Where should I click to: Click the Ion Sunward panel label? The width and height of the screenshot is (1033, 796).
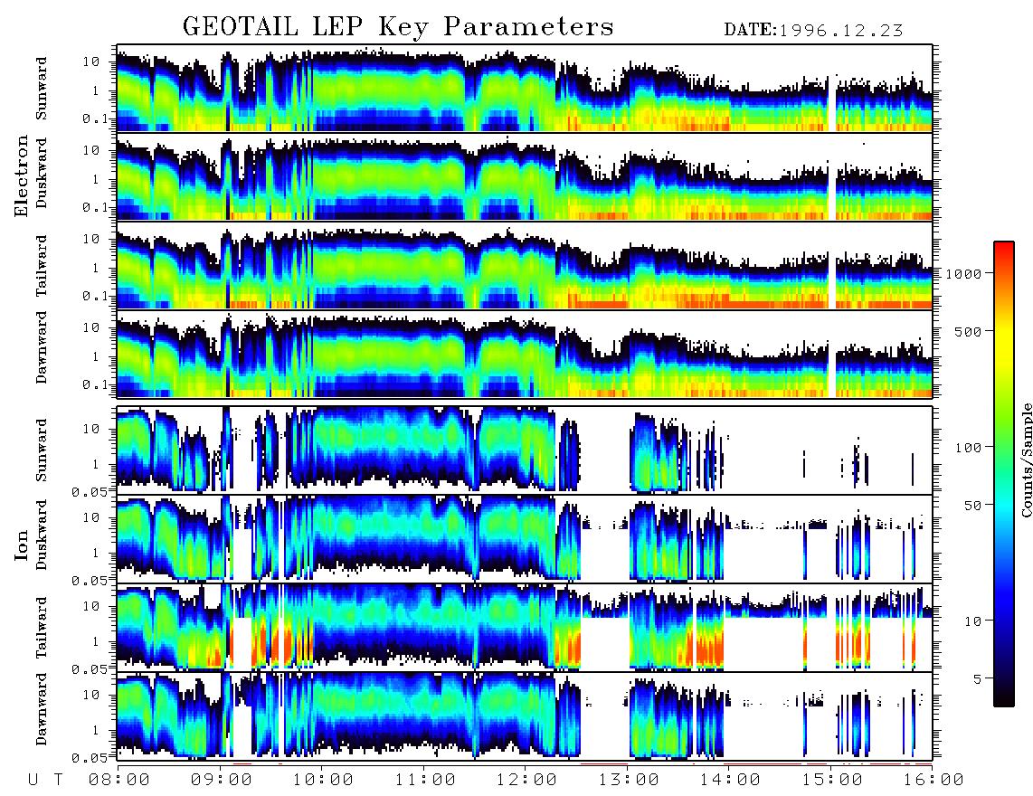click(x=42, y=450)
